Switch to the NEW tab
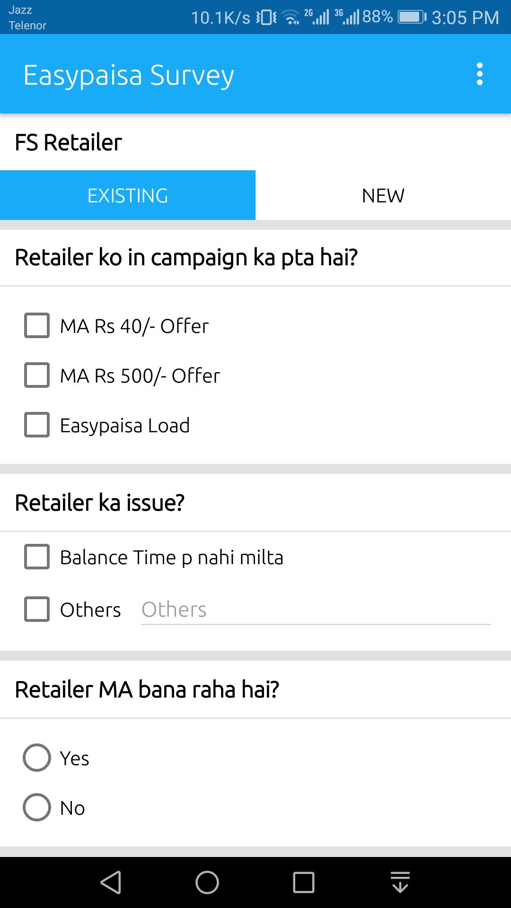 click(383, 195)
